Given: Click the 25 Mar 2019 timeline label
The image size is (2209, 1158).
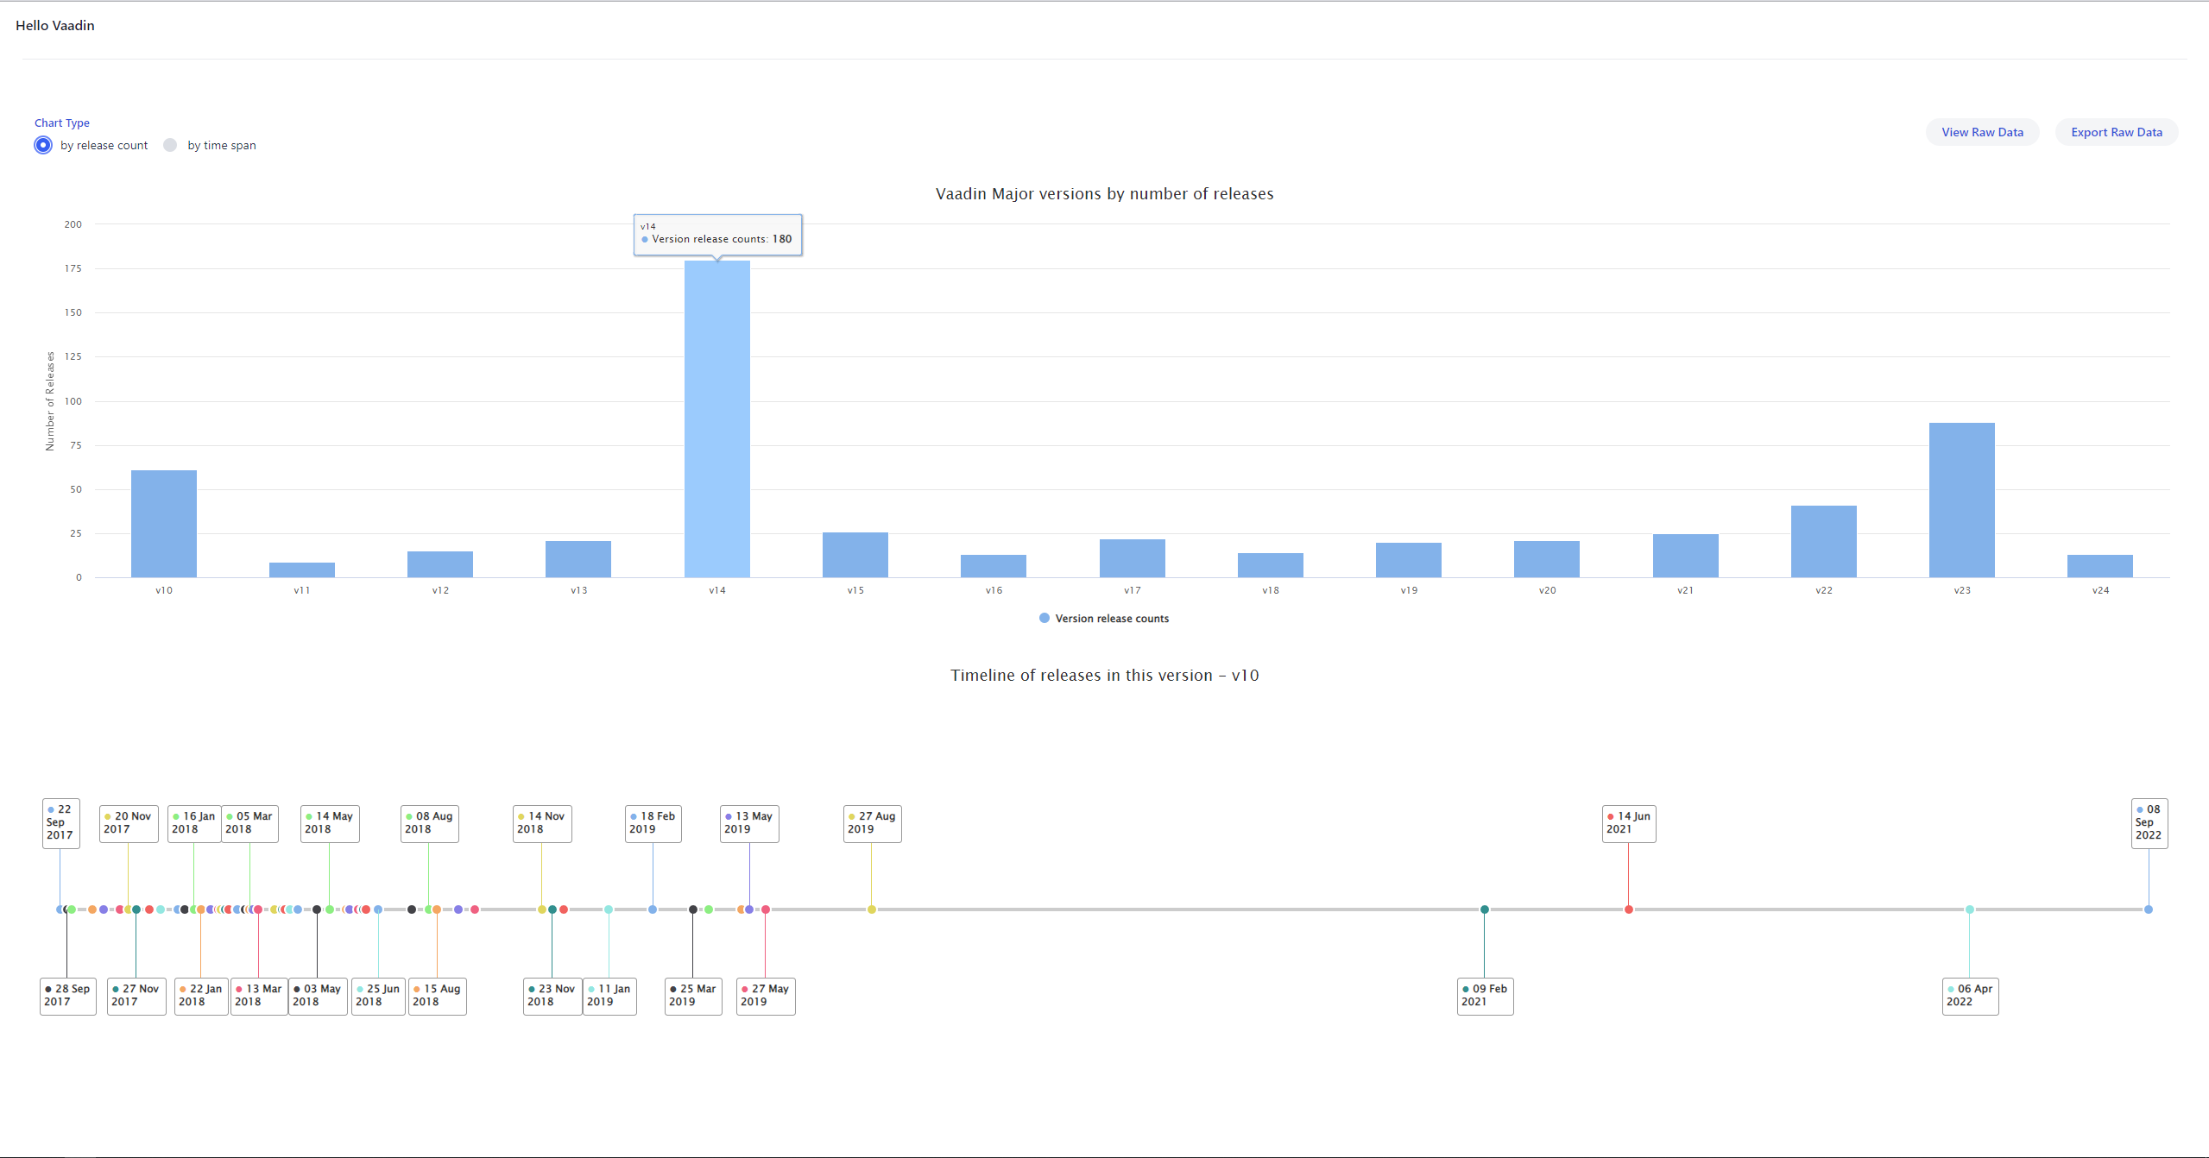Looking at the screenshot, I should coord(692,996).
